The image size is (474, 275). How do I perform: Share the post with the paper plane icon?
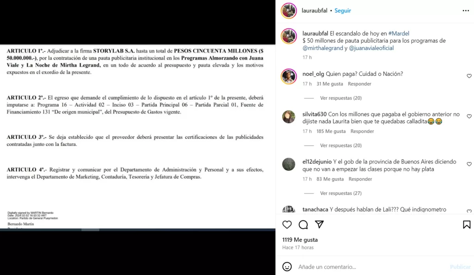coord(319,224)
